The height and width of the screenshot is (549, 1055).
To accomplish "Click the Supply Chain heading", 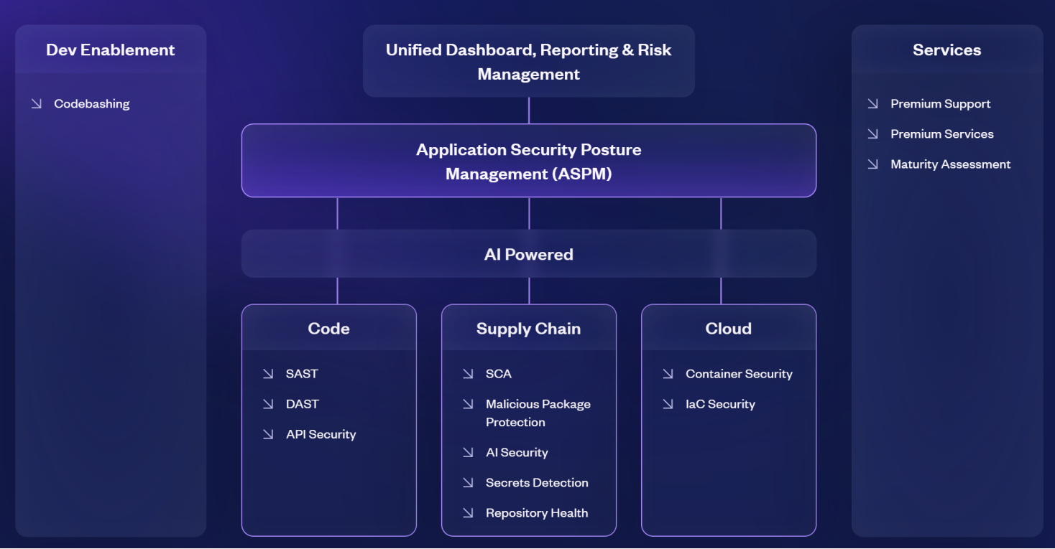I will 528,329.
